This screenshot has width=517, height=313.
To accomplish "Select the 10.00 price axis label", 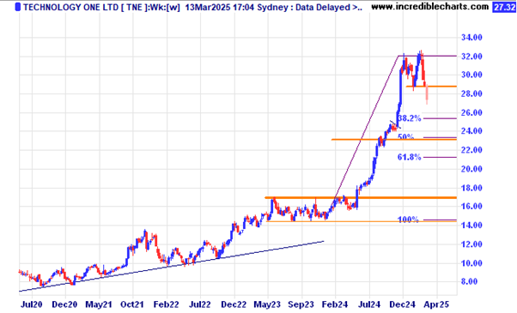I will click(471, 263).
